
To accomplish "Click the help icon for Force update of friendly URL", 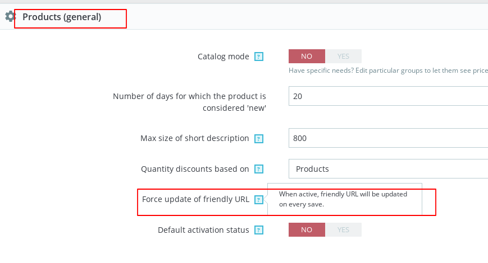I will click(x=259, y=200).
